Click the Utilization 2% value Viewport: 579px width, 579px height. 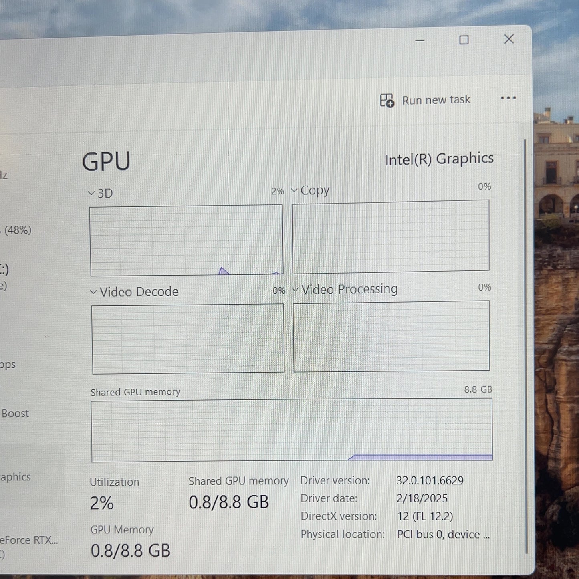click(x=102, y=503)
